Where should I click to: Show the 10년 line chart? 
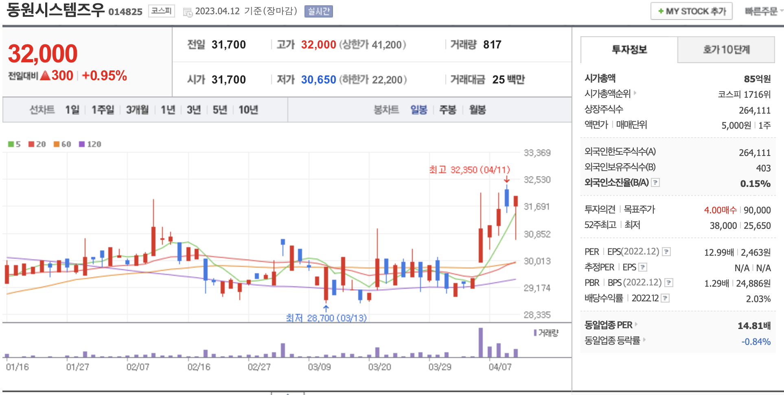248,110
